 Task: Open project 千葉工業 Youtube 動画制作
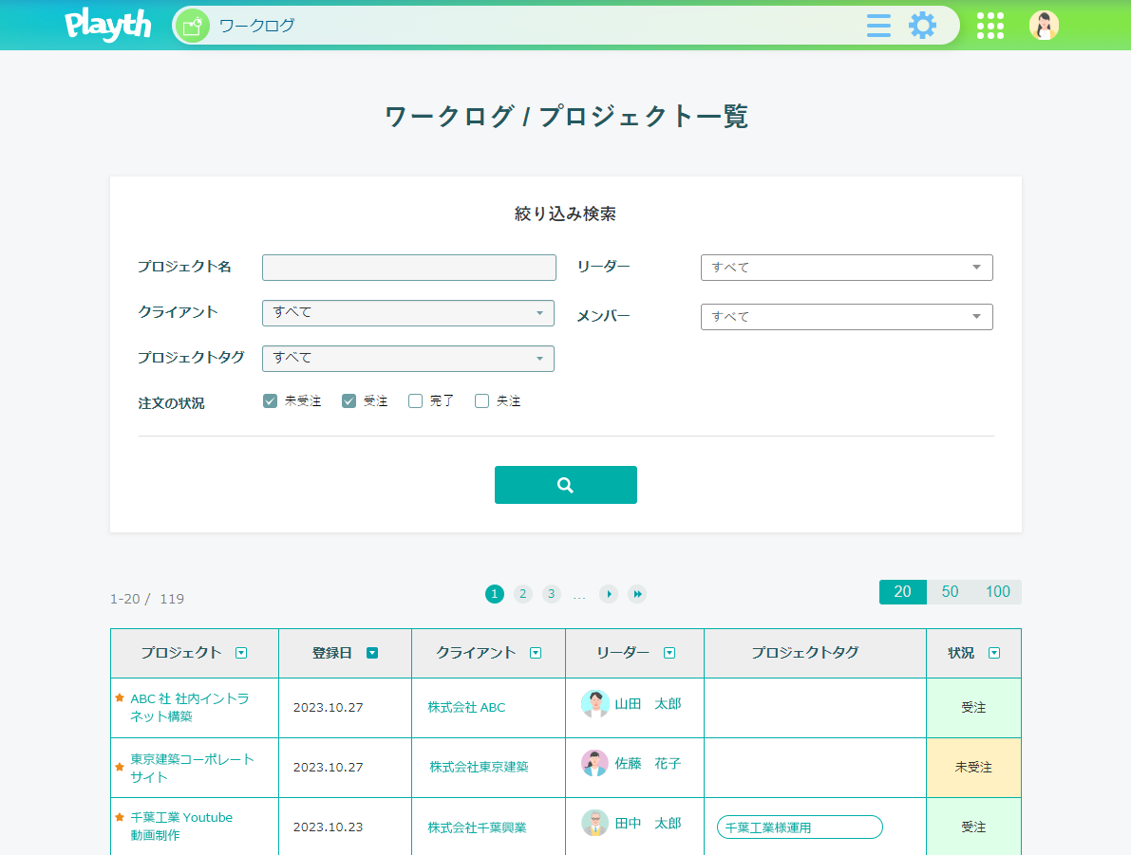pyautogui.click(x=181, y=827)
